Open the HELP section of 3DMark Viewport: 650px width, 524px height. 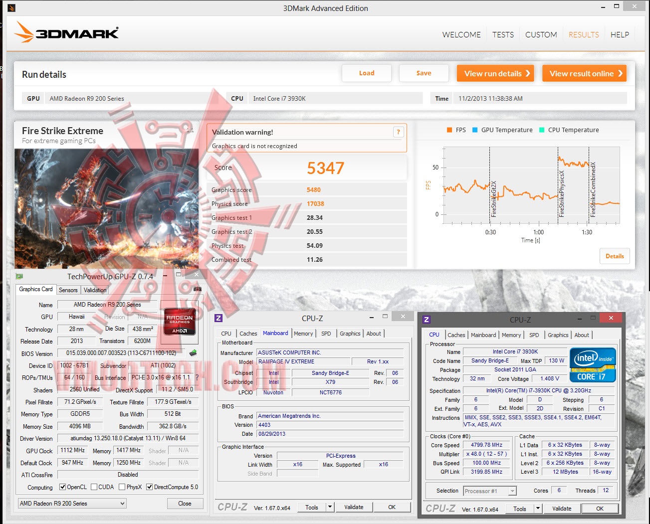(620, 35)
